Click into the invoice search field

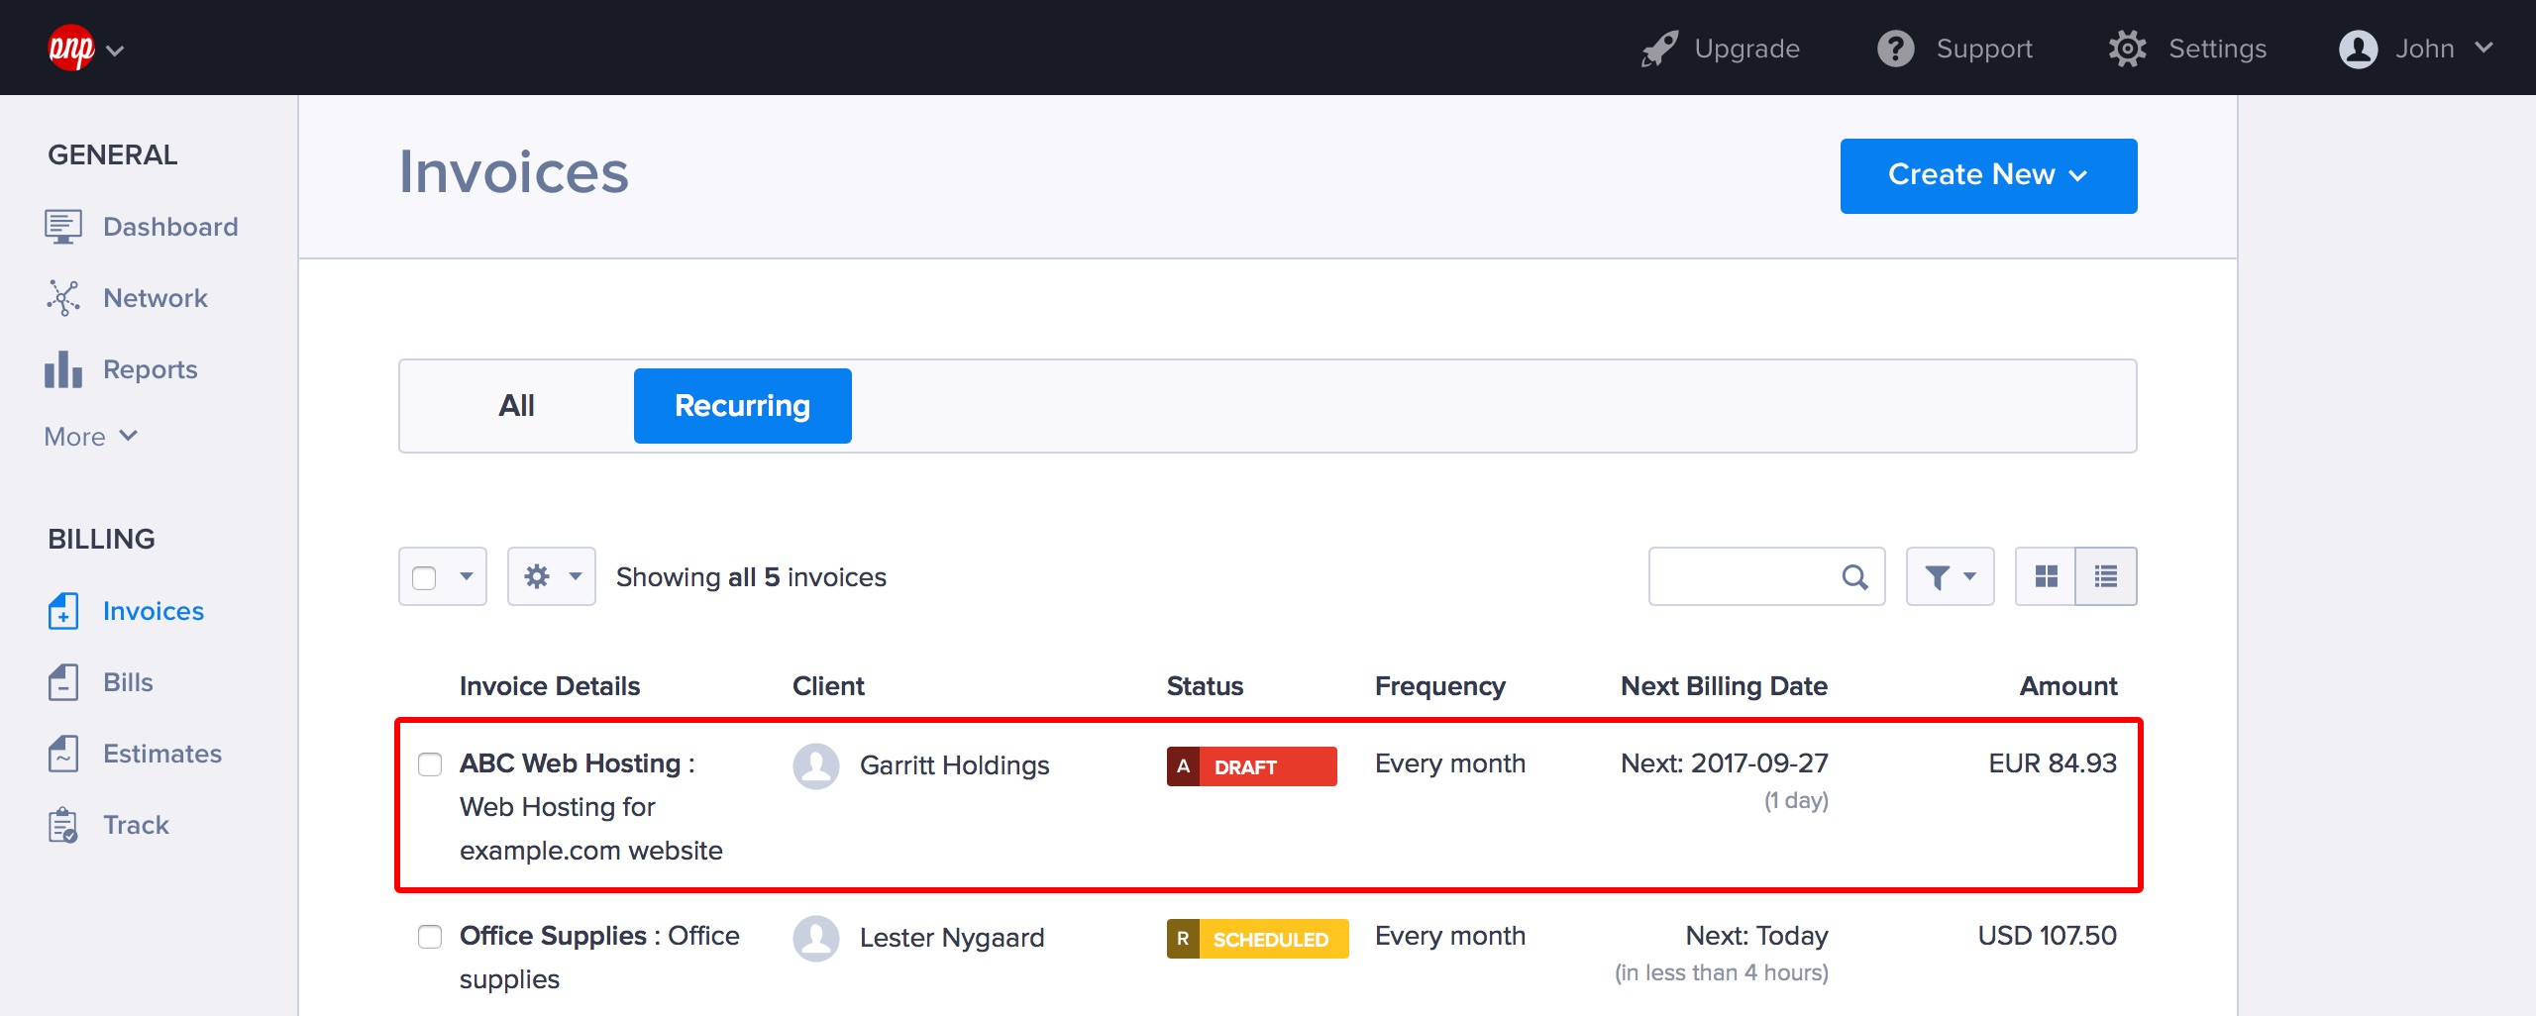1743,576
